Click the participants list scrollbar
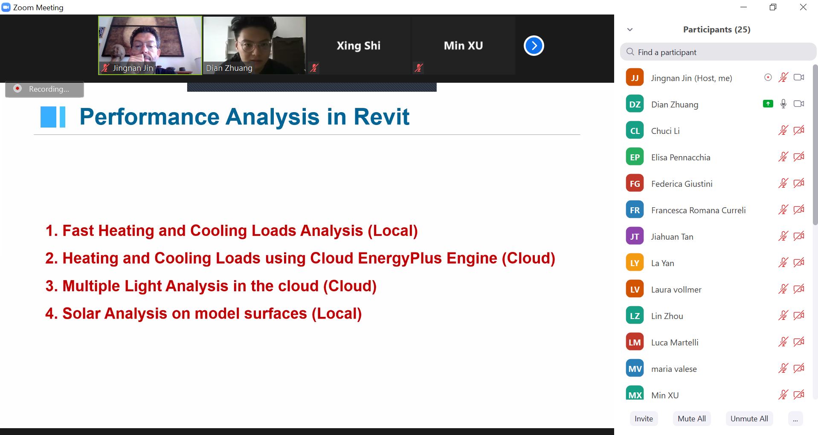The width and height of the screenshot is (818, 435). 815,145
